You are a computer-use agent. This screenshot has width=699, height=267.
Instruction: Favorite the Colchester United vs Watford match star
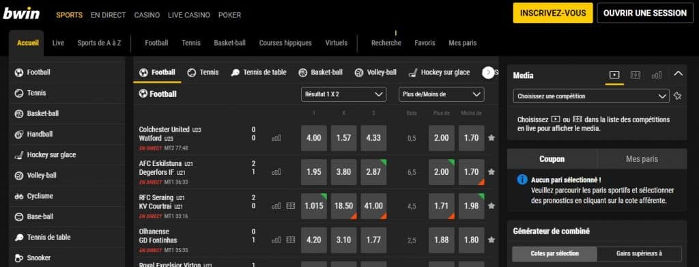[491, 138]
